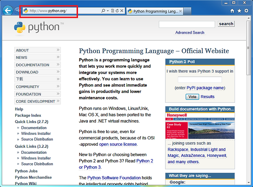Open the 下載 navigation menu item
This screenshot has width=253, height=187.
click(38, 79)
